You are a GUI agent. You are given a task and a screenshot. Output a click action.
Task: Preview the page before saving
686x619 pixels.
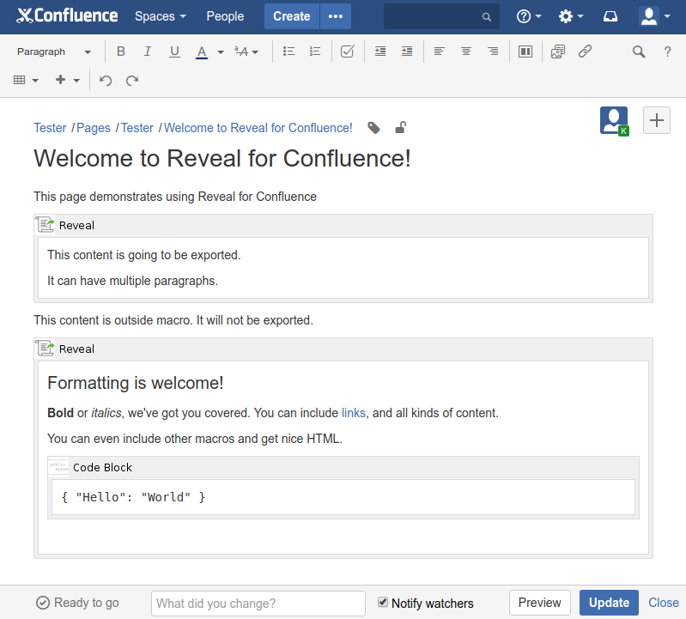tap(540, 603)
